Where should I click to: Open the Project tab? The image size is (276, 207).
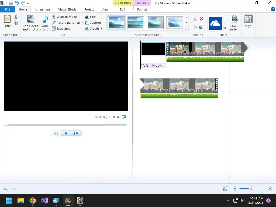(x=89, y=9)
